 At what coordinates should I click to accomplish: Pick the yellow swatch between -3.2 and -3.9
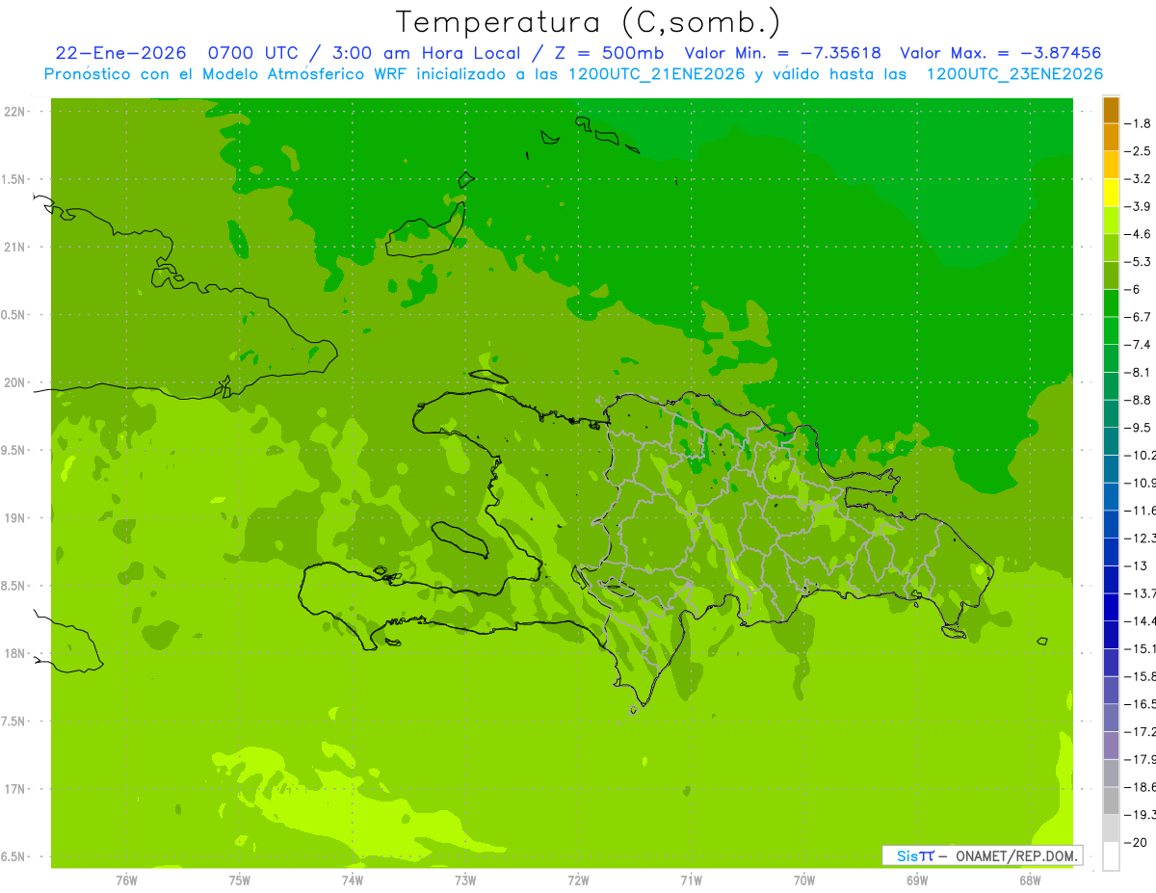pyautogui.click(x=1111, y=193)
